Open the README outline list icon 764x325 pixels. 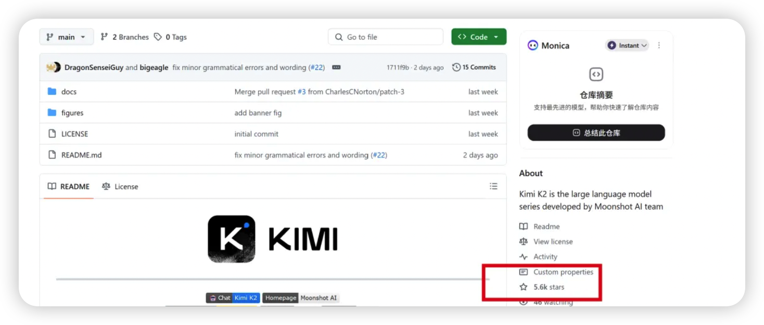493,186
